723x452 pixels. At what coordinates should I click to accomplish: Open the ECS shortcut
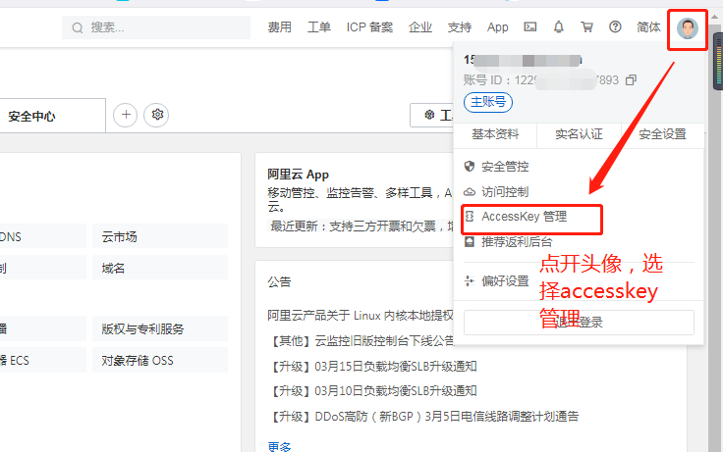pyautogui.click(x=42, y=361)
